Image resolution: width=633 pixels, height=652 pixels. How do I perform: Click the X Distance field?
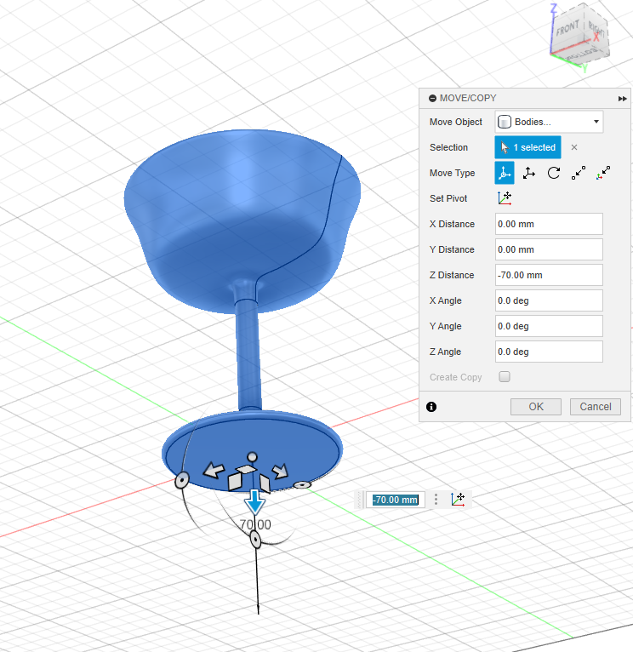pyautogui.click(x=549, y=224)
